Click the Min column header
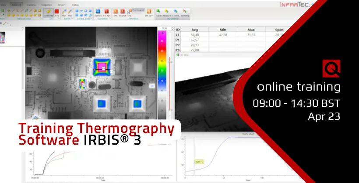The height and width of the screenshot is (183, 359). 223,30
